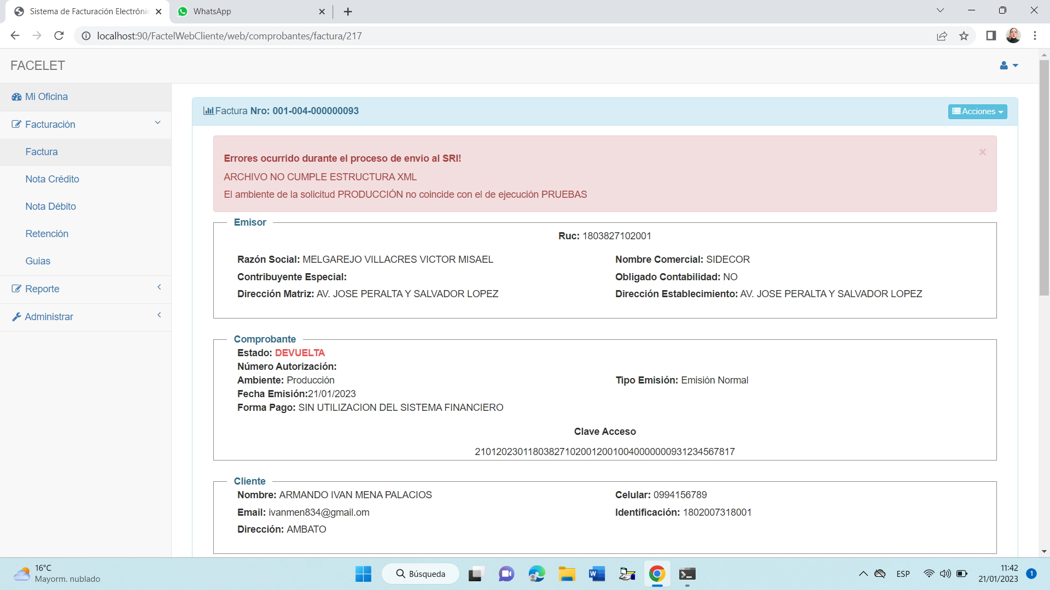Expand the Administrar menu arrow
Image resolution: width=1050 pixels, height=590 pixels.
tap(159, 315)
